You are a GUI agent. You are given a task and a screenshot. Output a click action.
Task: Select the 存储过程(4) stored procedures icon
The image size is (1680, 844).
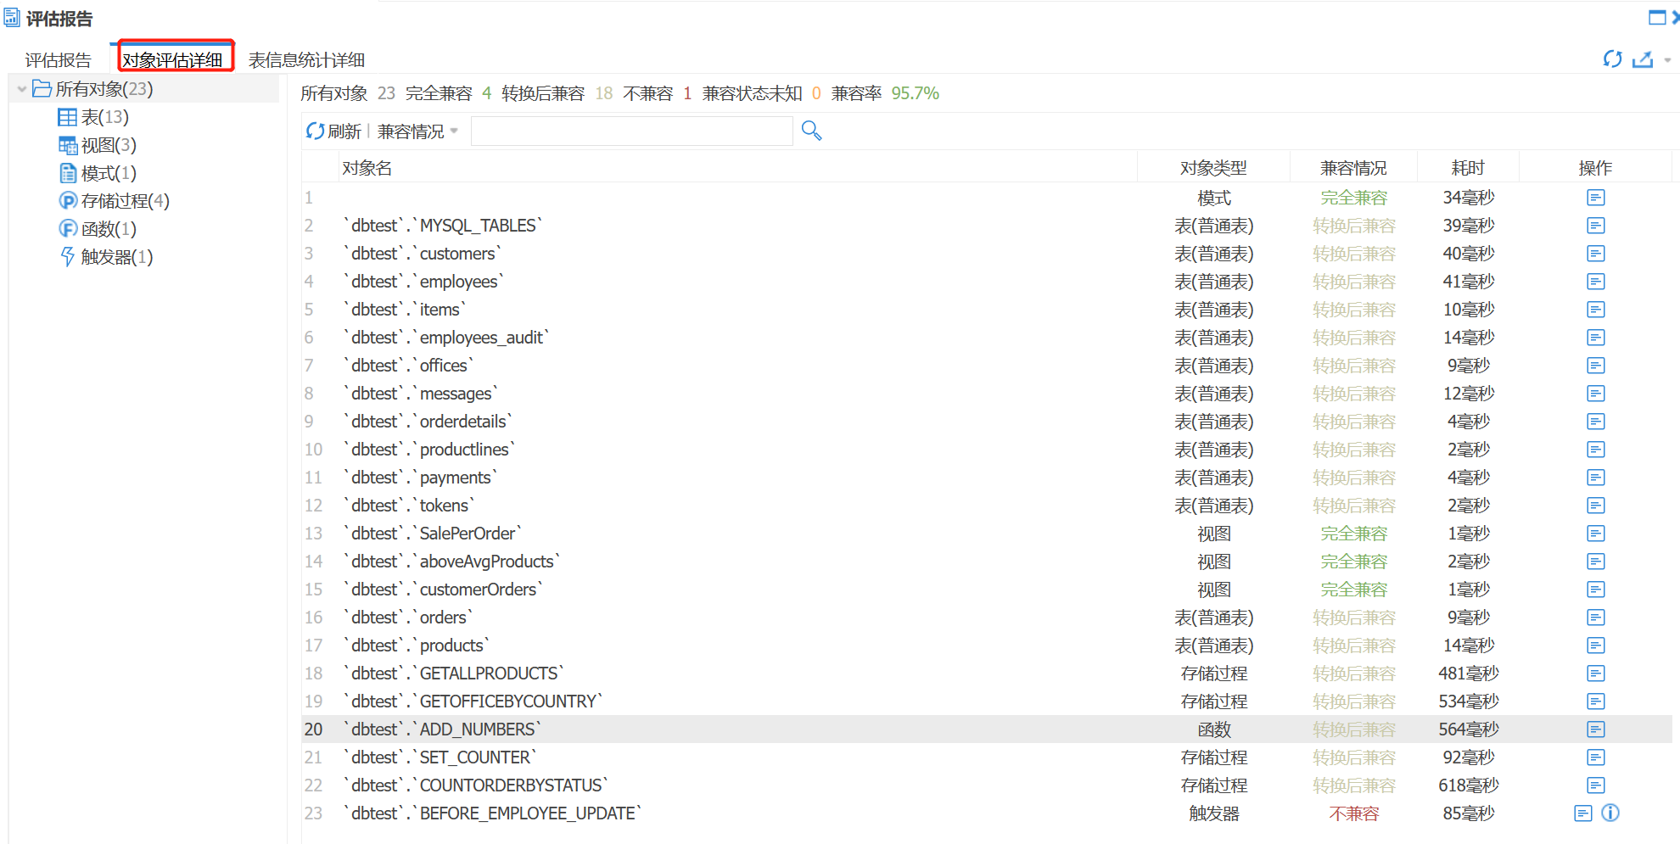click(68, 200)
